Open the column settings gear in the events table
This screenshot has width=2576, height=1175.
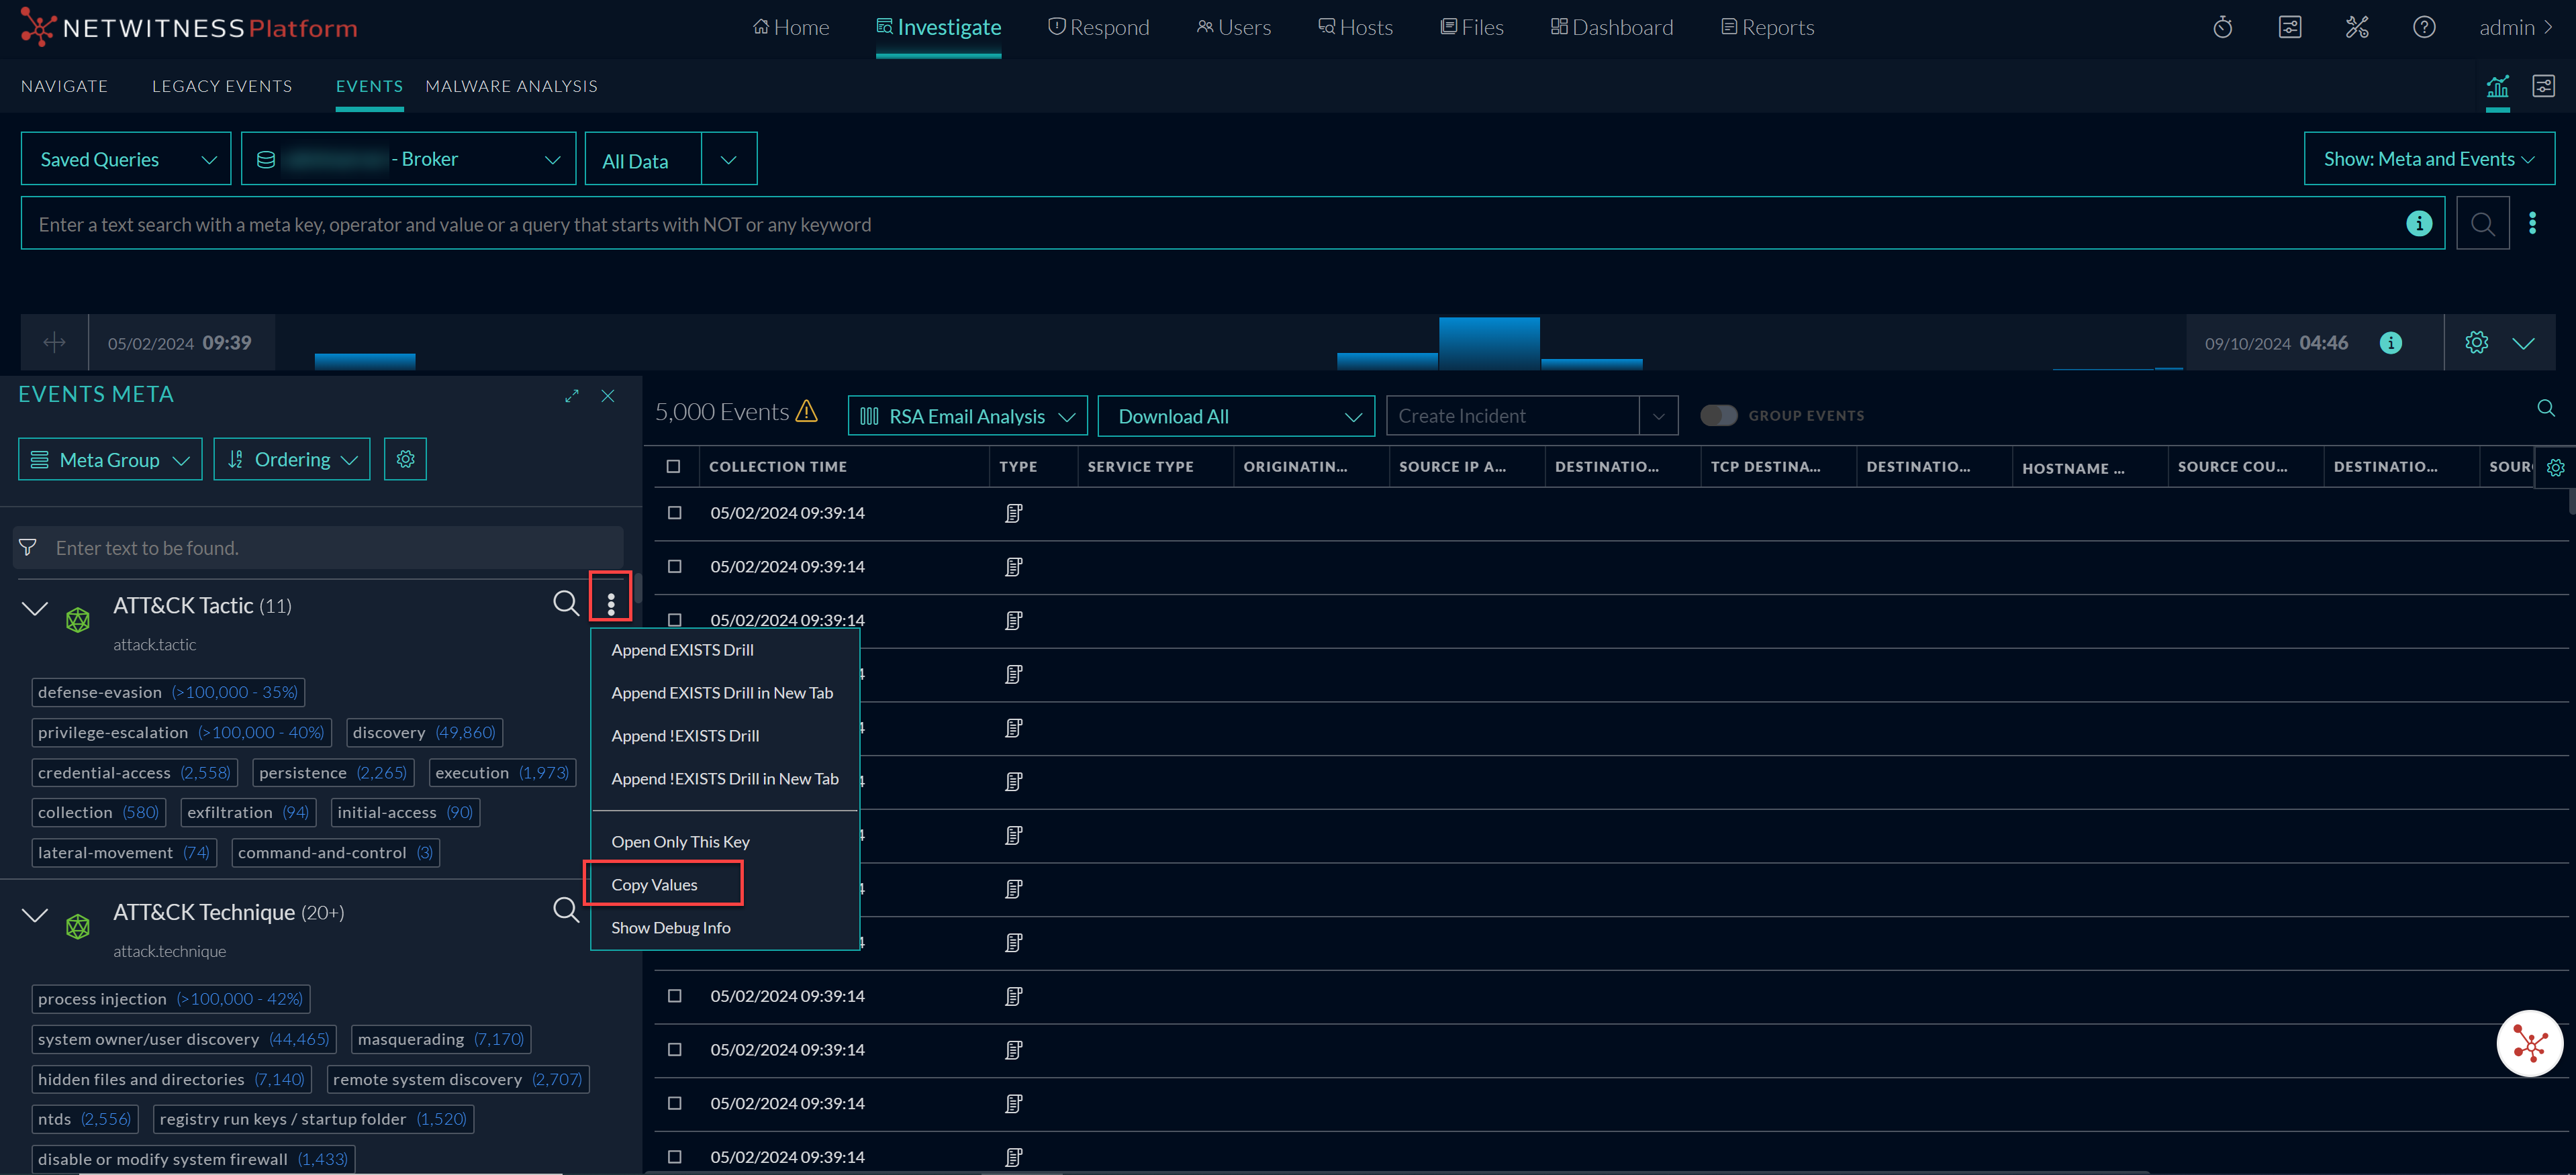2555,468
